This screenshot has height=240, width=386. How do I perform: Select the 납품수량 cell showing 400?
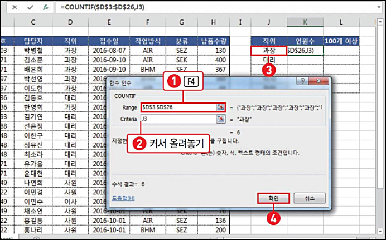click(x=214, y=60)
